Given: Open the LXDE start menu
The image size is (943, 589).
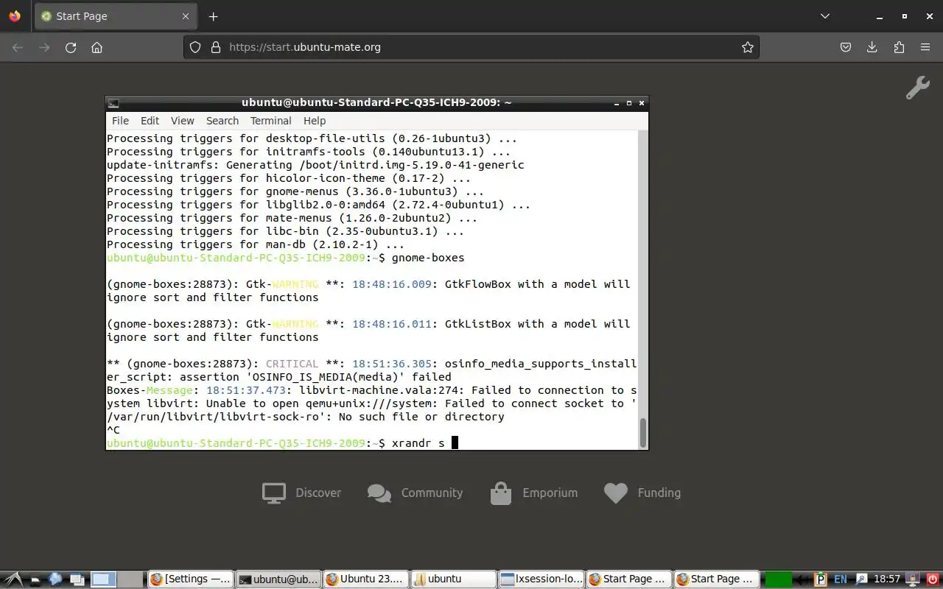Looking at the screenshot, I should (14, 579).
